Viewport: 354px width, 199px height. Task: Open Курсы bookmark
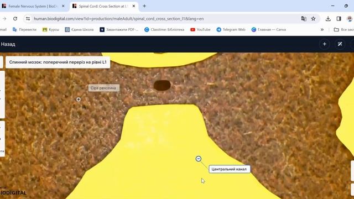(51, 29)
